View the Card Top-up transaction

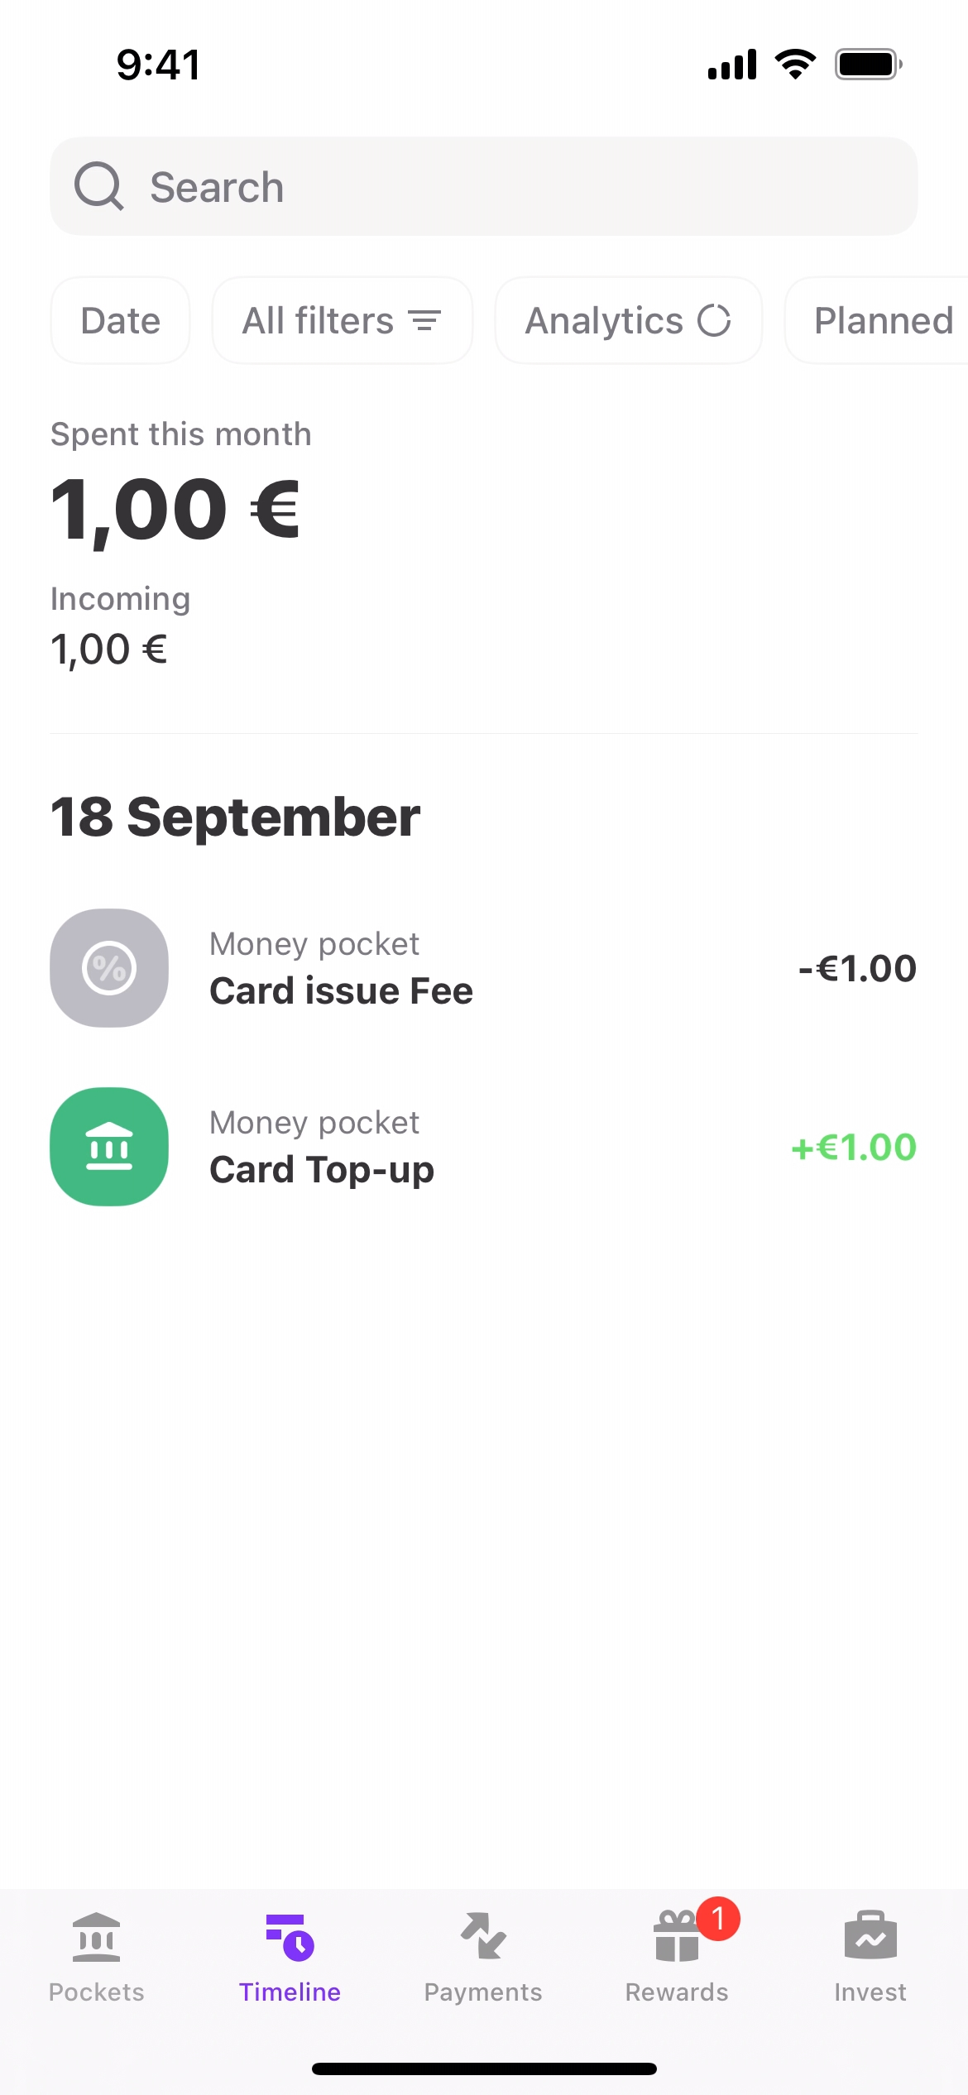pyautogui.click(x=322, y=1170)
